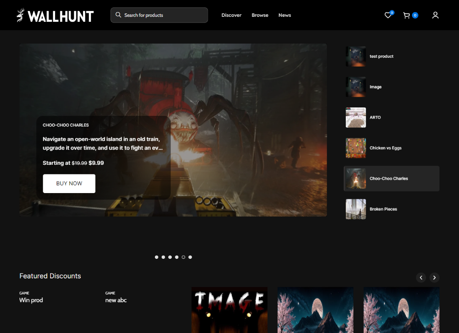Click the Featured Discounts heading
This screenshot has height=333, width=459.
coord(50,276)
